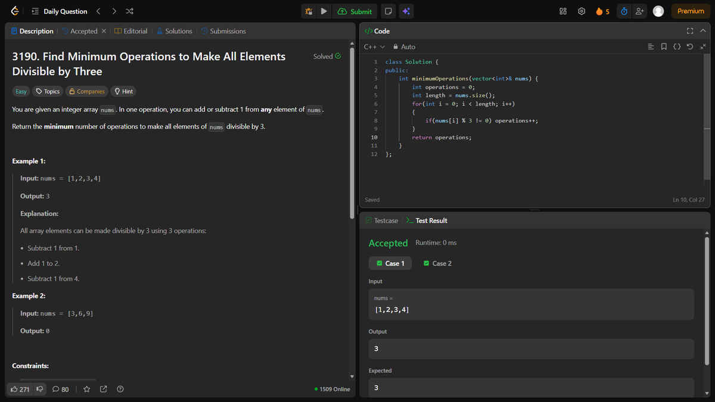The image size is (715, 402).
Task: Toggle the Auto save lock indicator
Action: coord(404,46)
